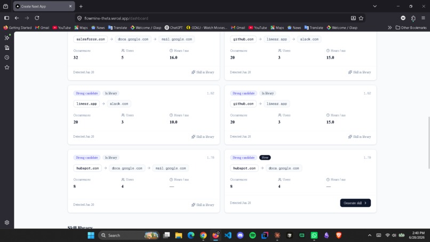Toggle the sidebar panel button
430x242 pixels.
tap(6, 18)
